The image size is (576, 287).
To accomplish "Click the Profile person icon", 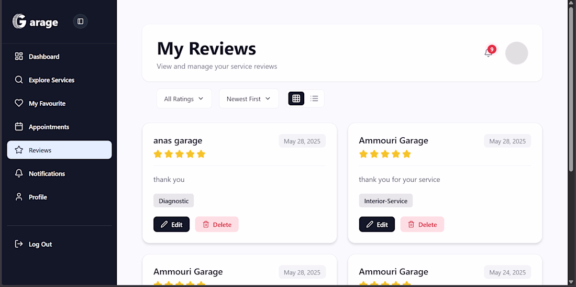I will (19, 197).
